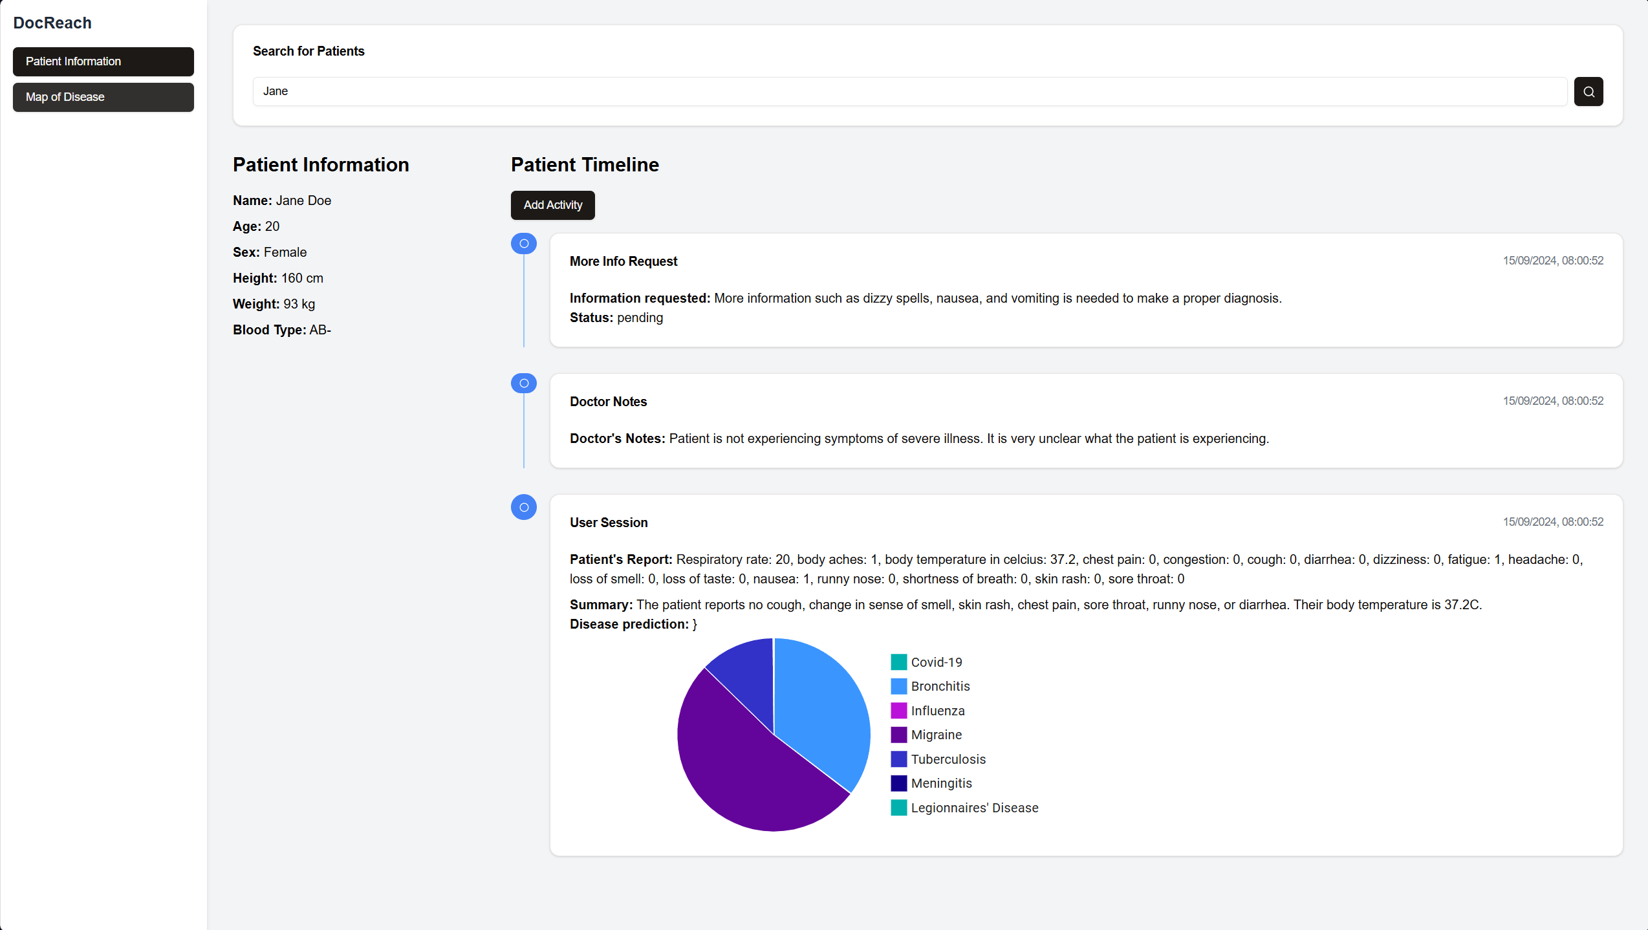Toggle Meningitis legend color swatch
This screenshot has width=1648, height=930.
898,783
